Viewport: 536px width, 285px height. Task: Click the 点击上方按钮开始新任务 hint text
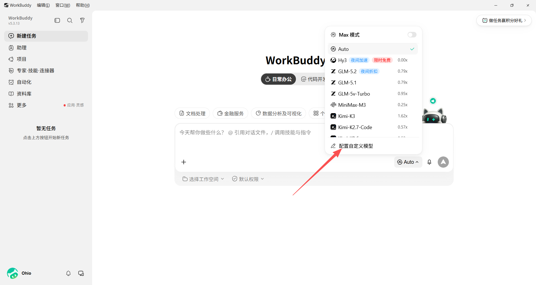tap(46, 137)
